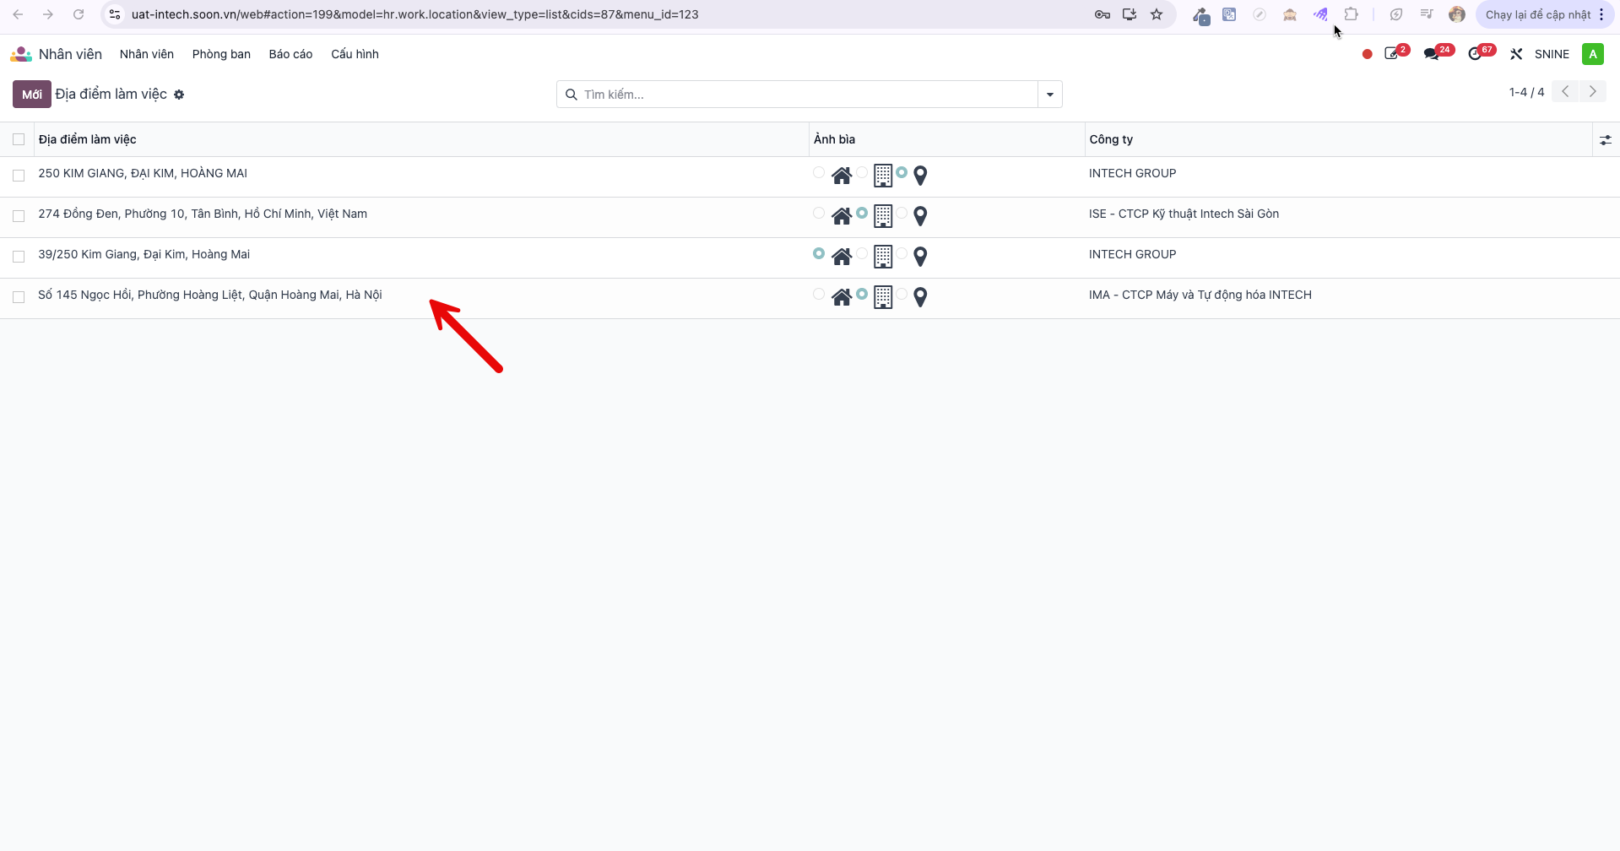This screenshot has width=1620, height=851.
Task: Select office building radio in 39/250 Kim Giang row
Action: pyautogui.click(x=861, y=253)
